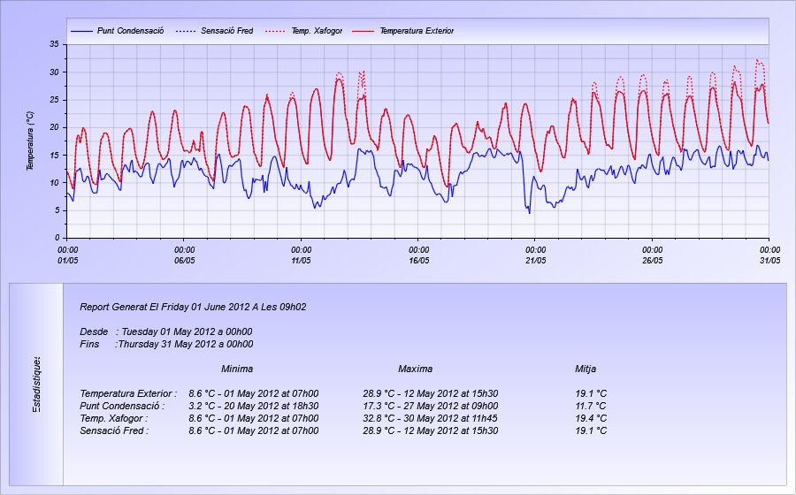Screen dimensions: 796x495
Task: Click the Temperatura Exterior legend label
Action: (x=416, y=31)
